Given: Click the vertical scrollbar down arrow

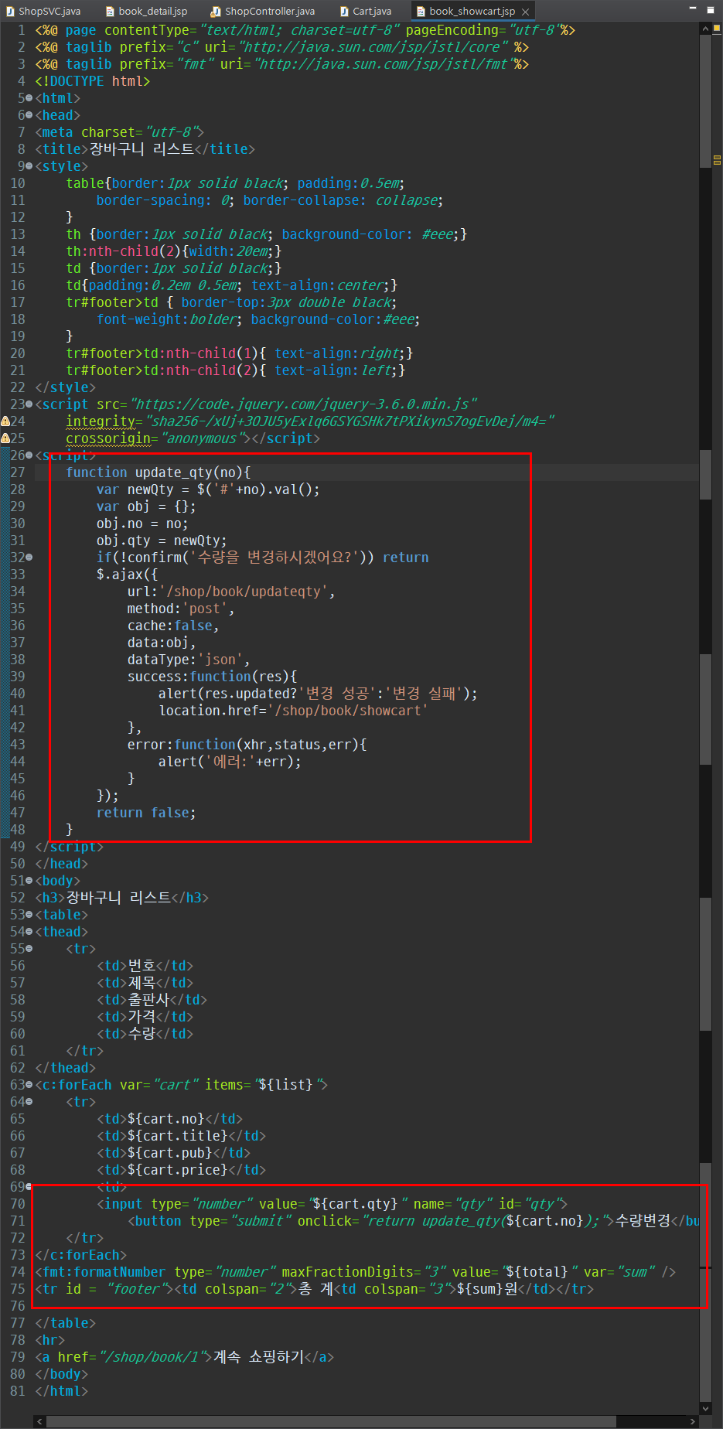Looking at the screenshot, I should (705, 1408).
